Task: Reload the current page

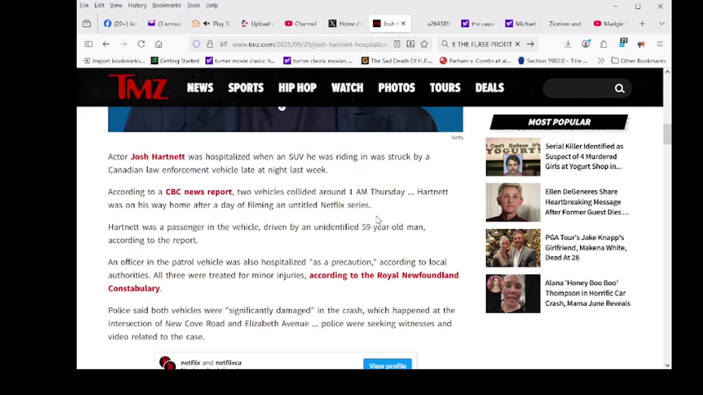Action: (141, 44)
